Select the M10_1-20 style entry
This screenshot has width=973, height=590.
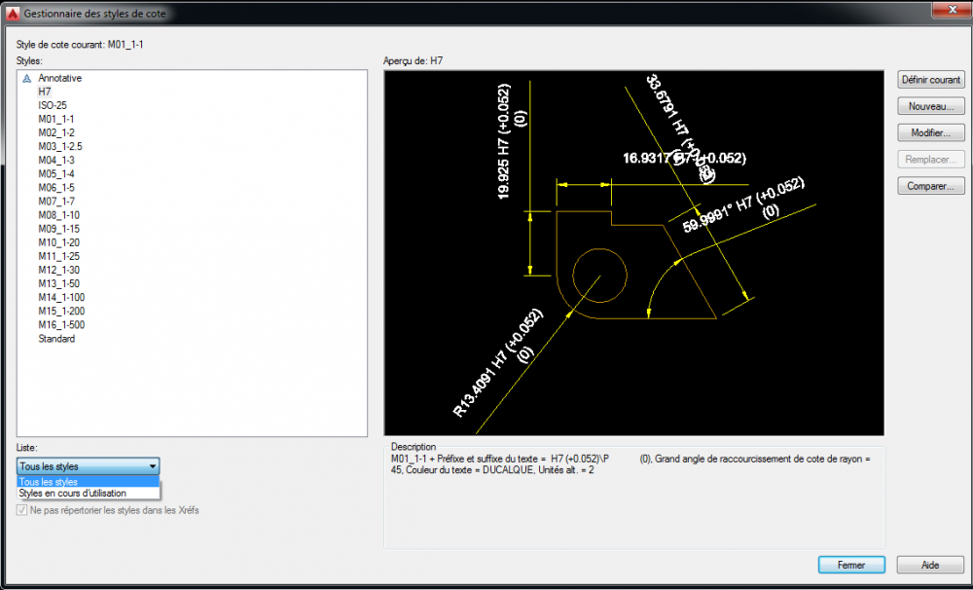(x=59, y=242)
